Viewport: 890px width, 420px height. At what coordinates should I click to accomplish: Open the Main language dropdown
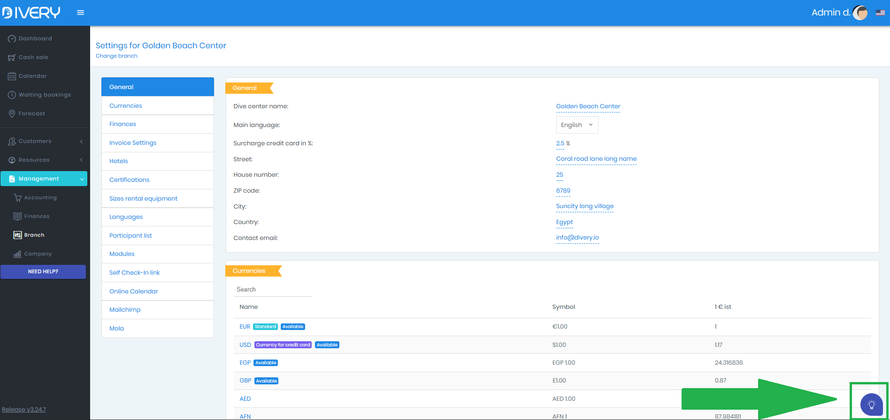[x=577, y=125]
